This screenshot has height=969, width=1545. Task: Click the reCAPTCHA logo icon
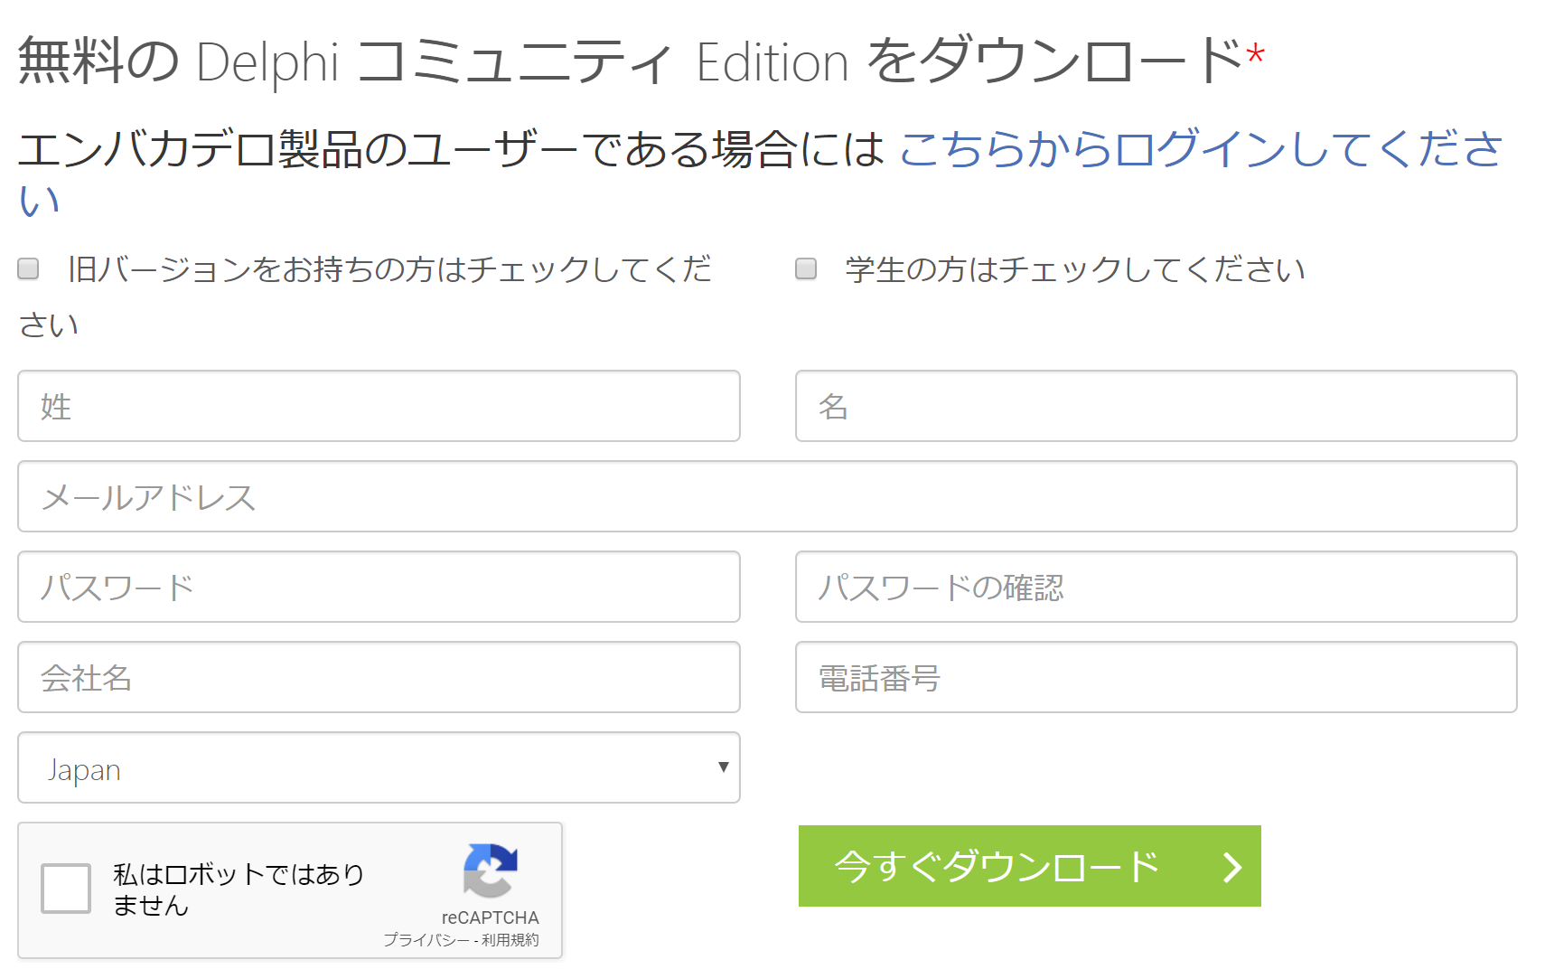491,870
